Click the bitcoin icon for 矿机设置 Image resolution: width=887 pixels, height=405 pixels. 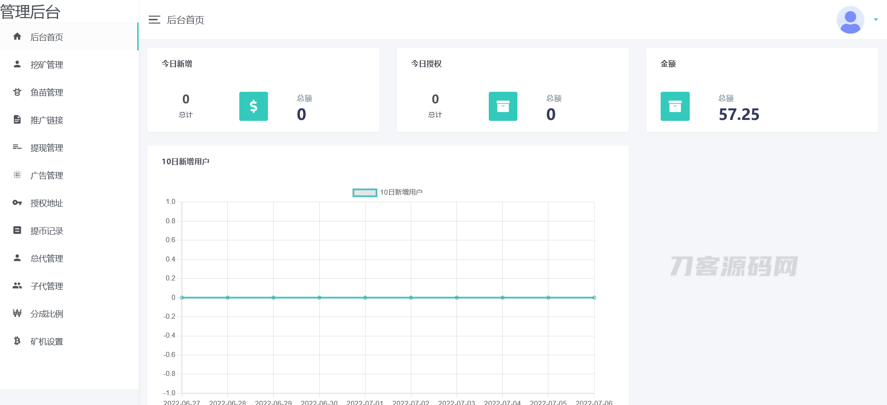click(x=17, y=341)
